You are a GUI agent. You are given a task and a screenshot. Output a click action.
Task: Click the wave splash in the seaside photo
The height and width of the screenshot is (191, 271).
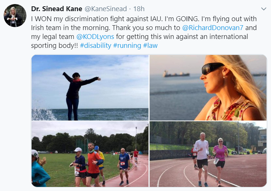click(43, 113)
